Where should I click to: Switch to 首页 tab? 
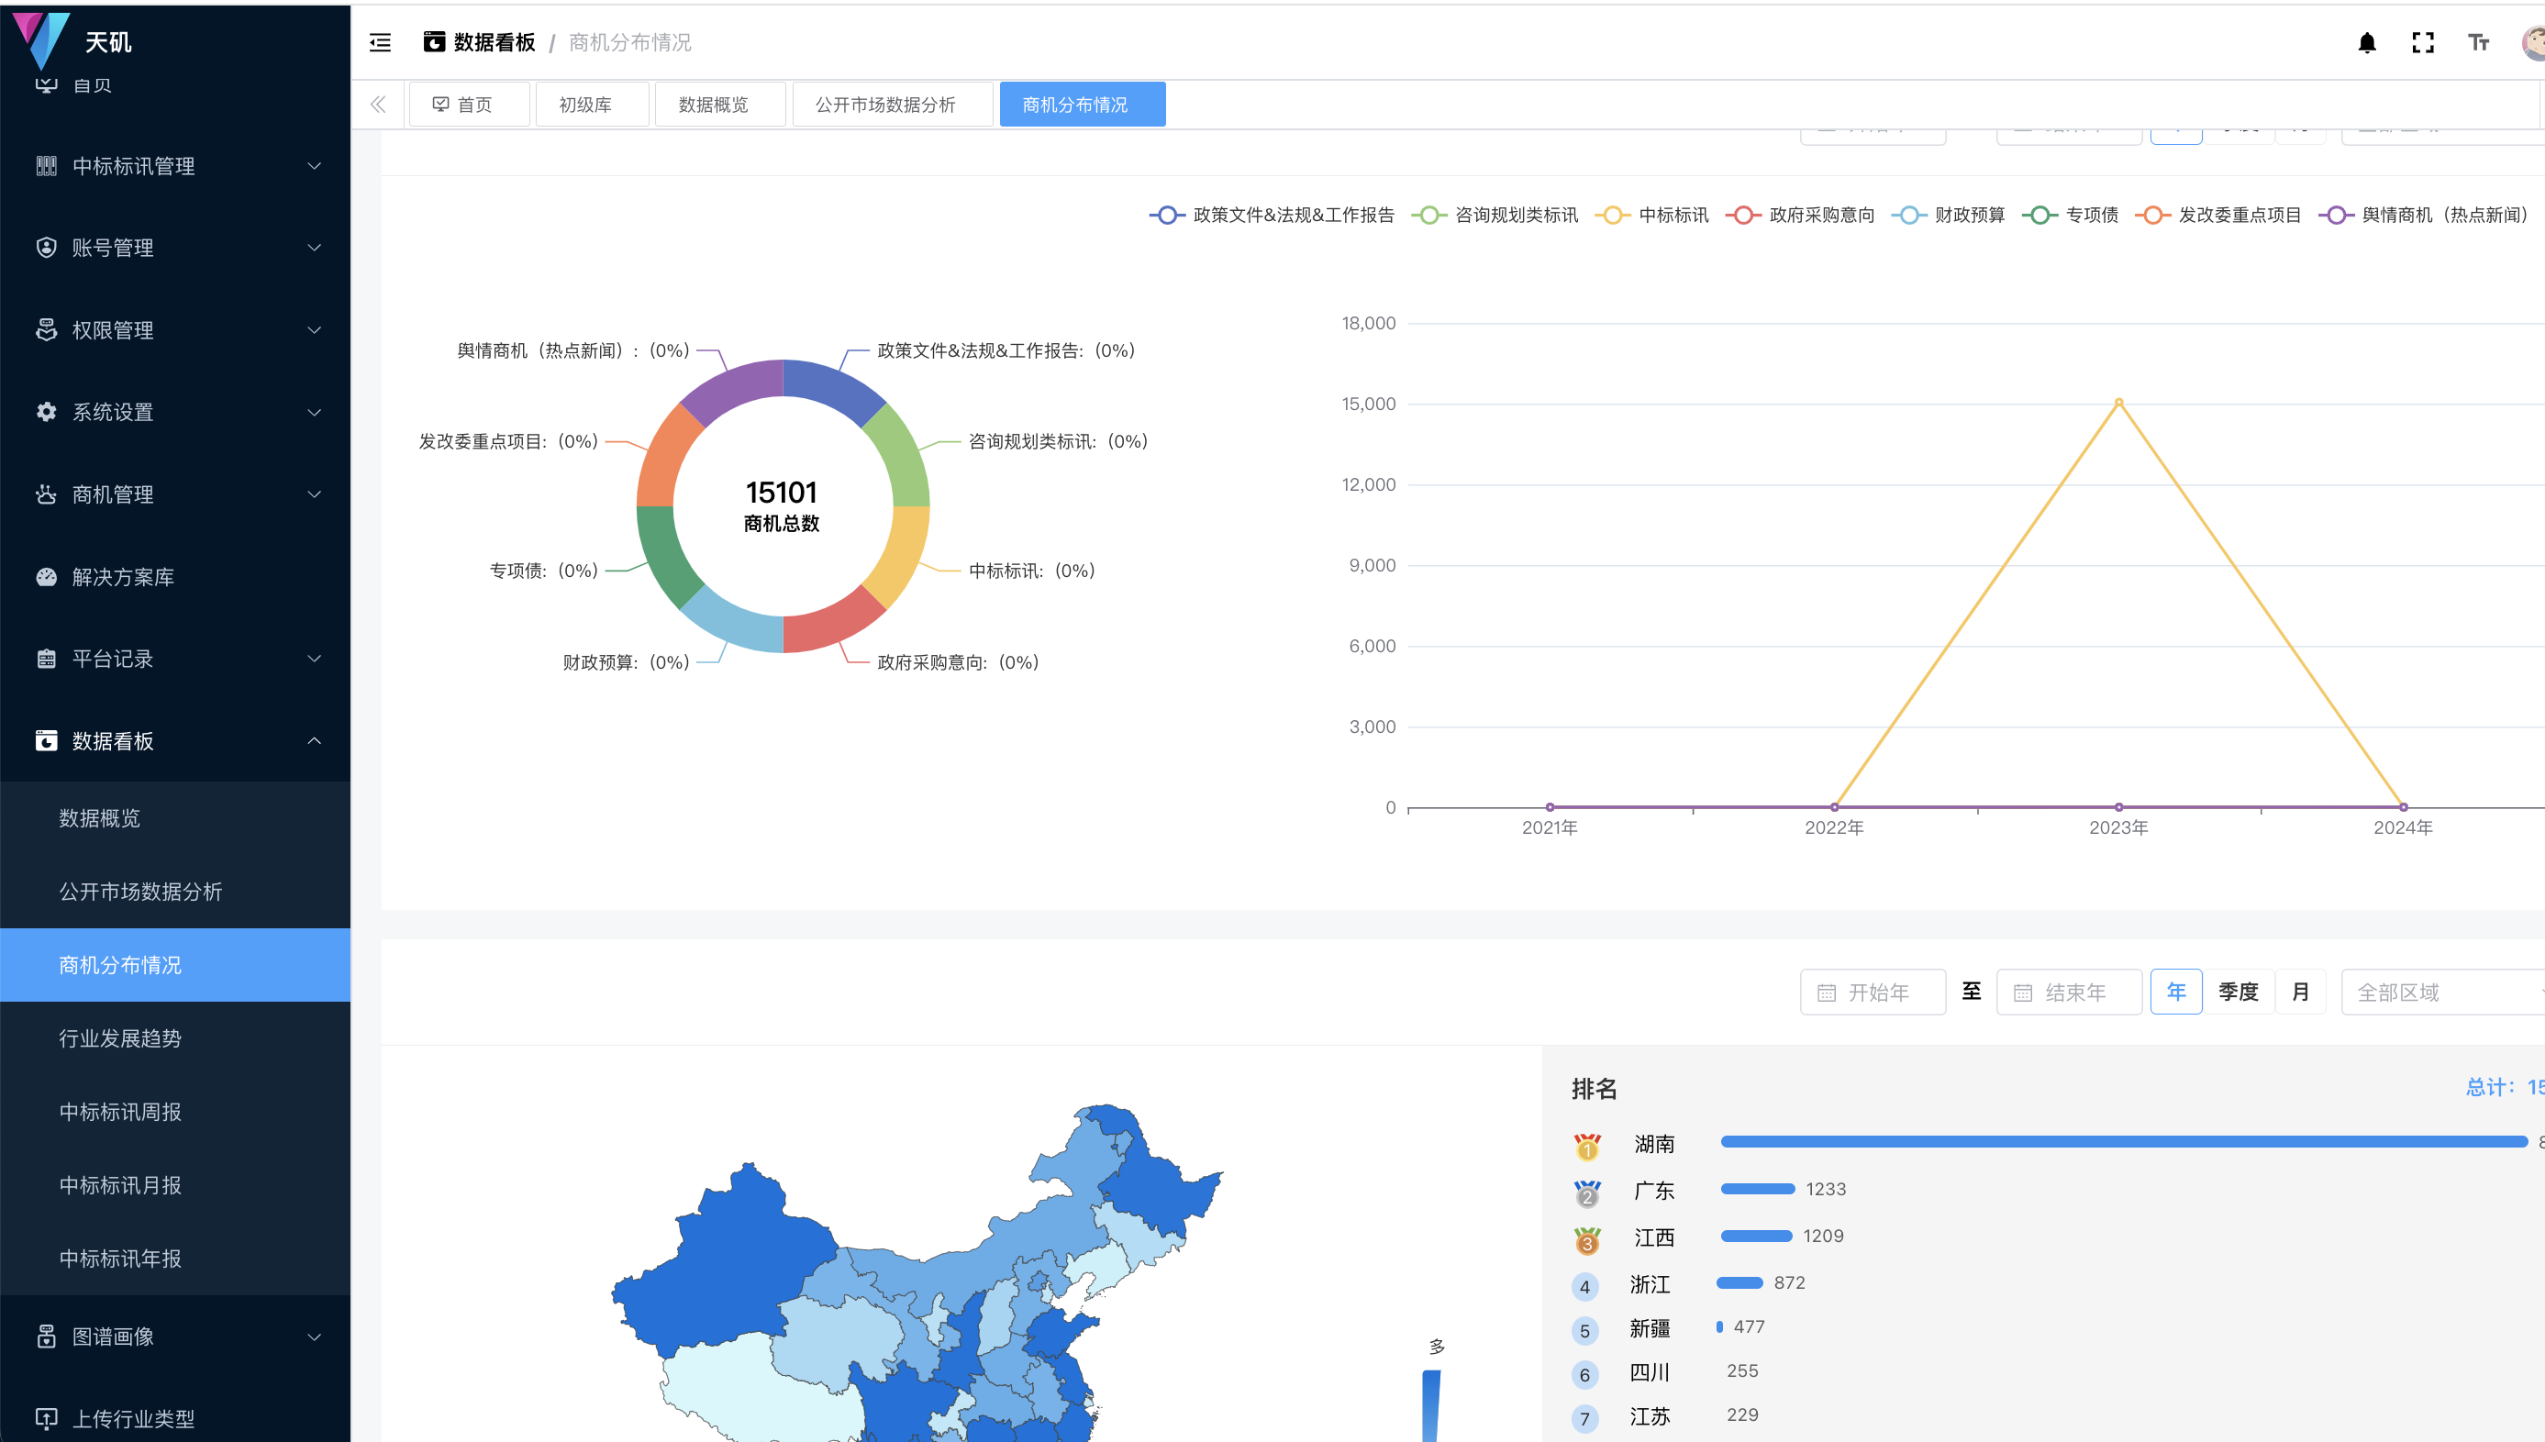[470, 104]
